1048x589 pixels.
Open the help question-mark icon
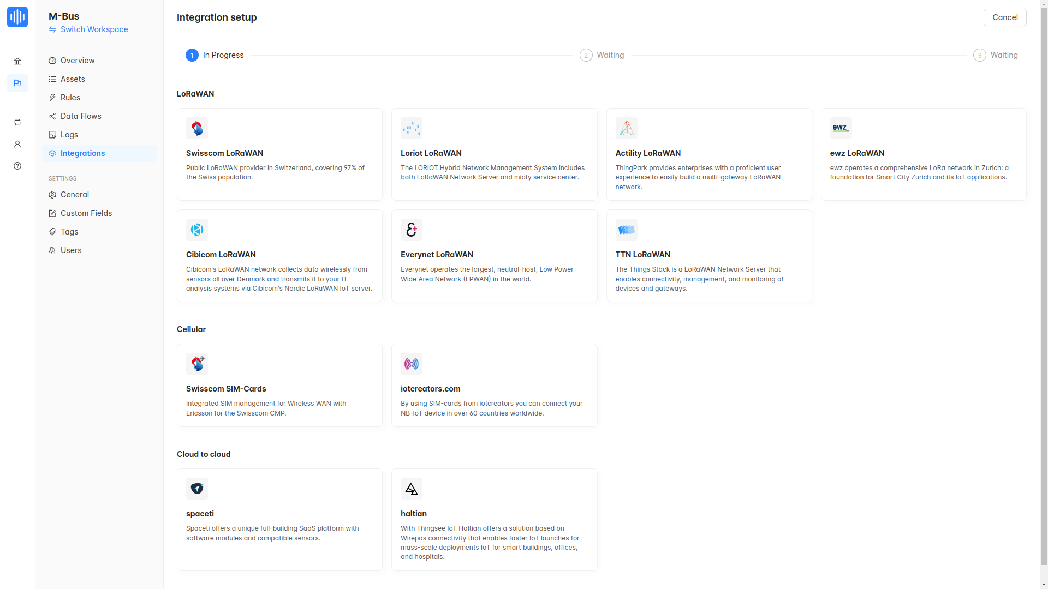[x=17, y=166]
